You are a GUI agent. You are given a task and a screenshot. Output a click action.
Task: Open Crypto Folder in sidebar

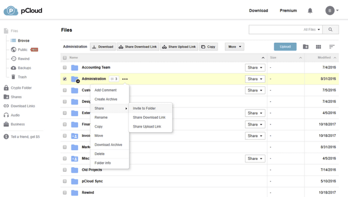tap(18, 88)
